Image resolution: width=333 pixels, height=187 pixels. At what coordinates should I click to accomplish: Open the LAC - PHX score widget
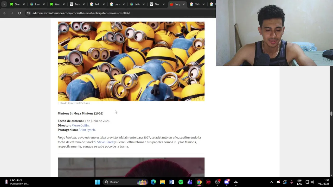(x=17, y=182)
